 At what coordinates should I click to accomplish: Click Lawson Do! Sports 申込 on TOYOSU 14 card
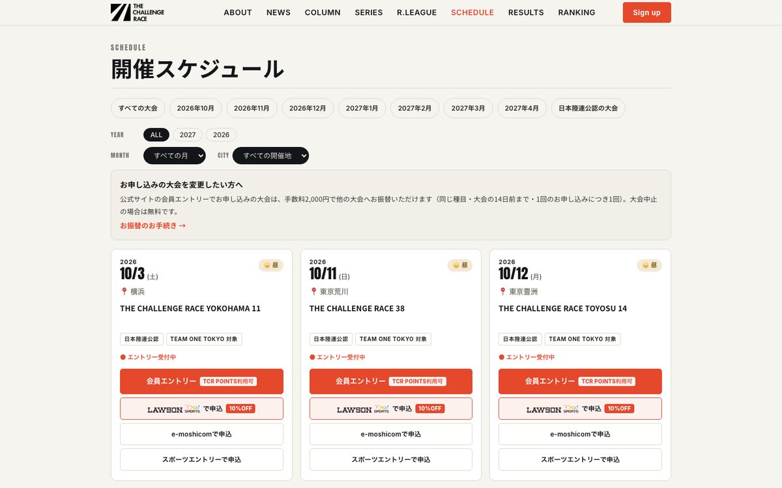tap(580, 409)
